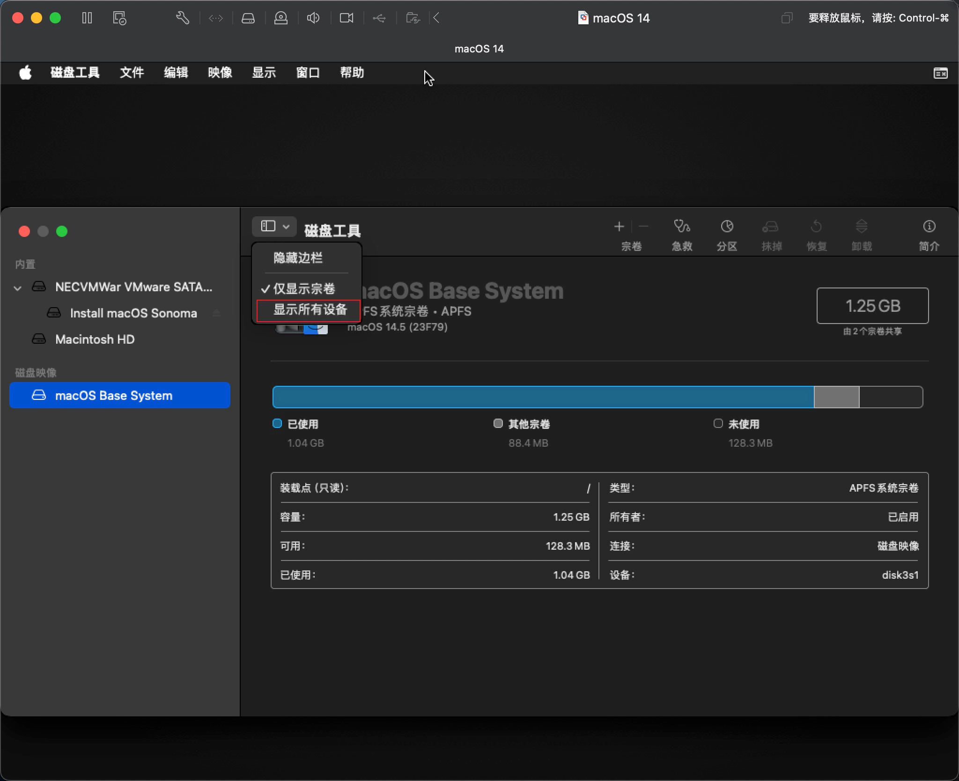Pause the virtual machine from the VMware toolbar

(x=87, y=18)
